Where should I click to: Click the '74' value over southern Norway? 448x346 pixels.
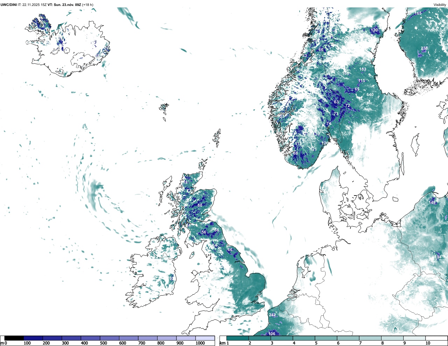coord(329,124)
